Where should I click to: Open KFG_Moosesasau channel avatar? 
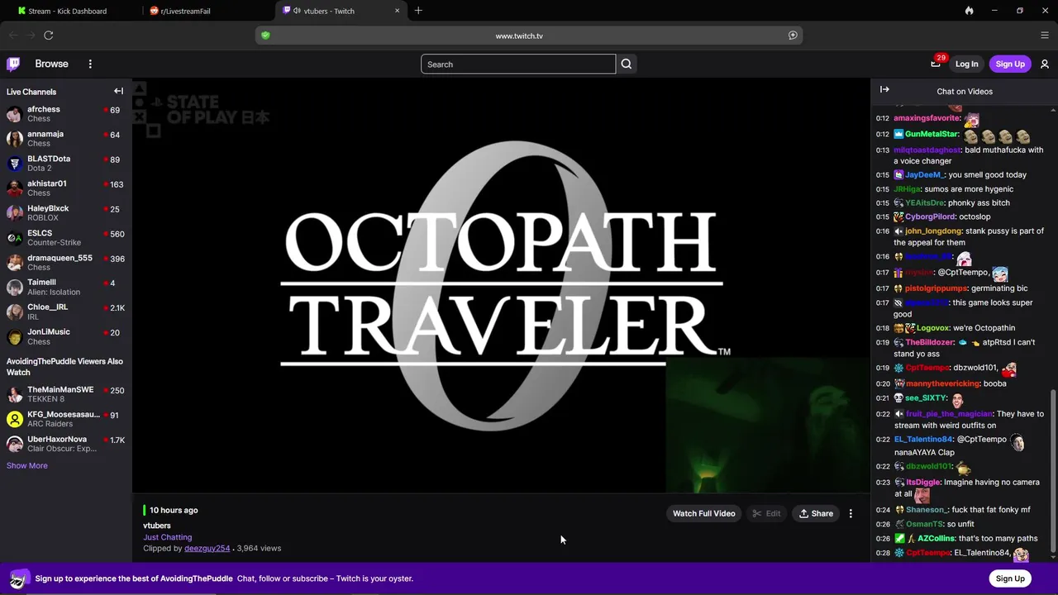[x=14, y=419]
